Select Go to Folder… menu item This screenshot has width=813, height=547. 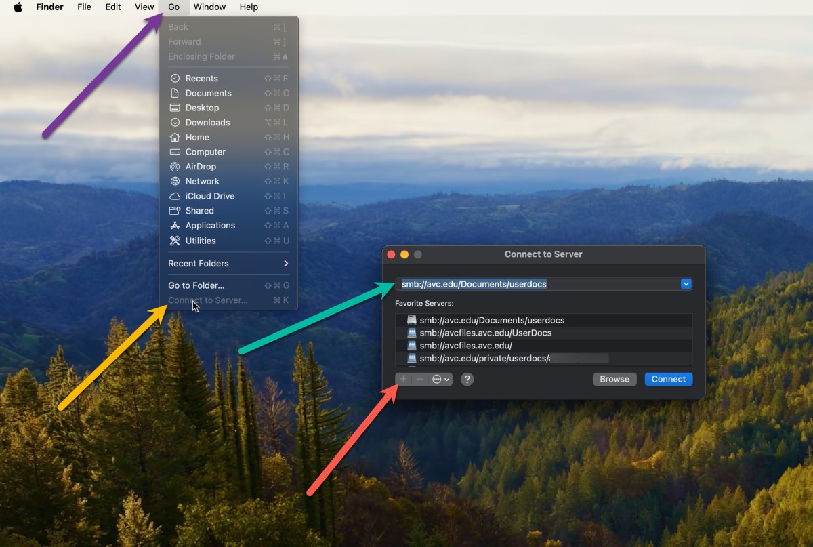pos(196,285)
